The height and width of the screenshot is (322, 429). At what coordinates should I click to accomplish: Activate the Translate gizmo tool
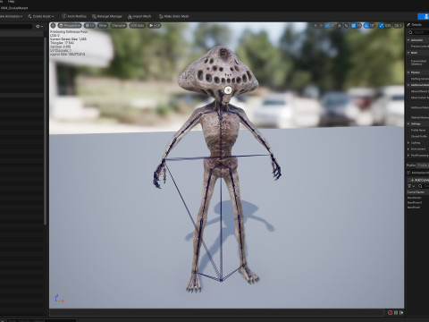(321, 26)
